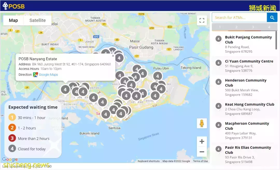Click the Street View pegman icon

click(202, 123)
